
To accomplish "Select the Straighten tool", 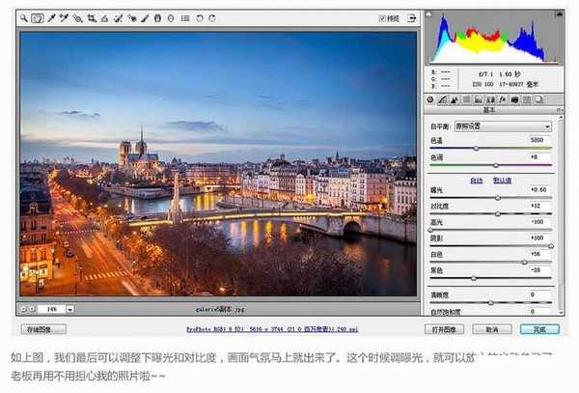I will (x=105, y=18).
